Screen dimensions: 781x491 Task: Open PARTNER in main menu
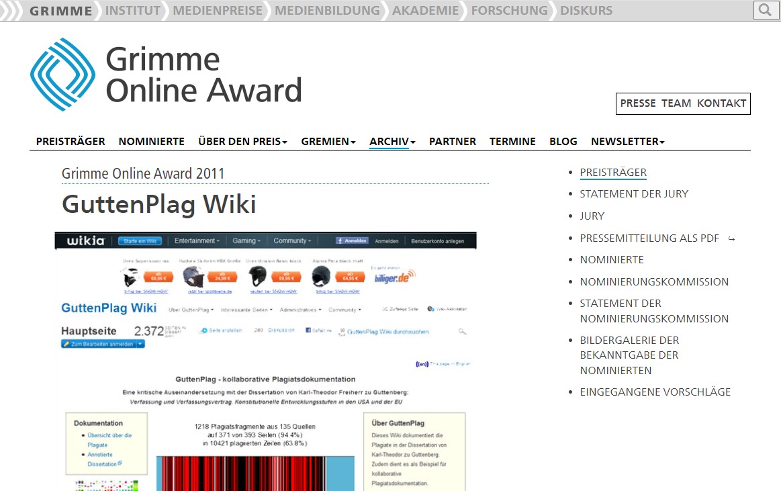coord(452,142)
